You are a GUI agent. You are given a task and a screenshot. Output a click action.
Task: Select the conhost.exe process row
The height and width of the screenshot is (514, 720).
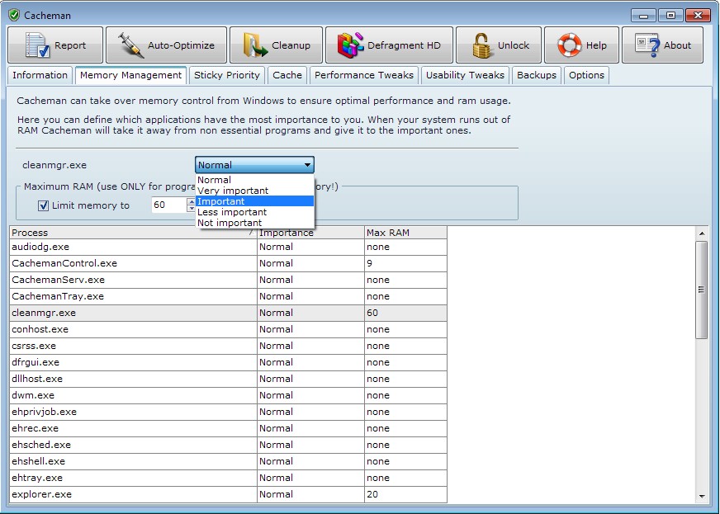tap(228, 329)
